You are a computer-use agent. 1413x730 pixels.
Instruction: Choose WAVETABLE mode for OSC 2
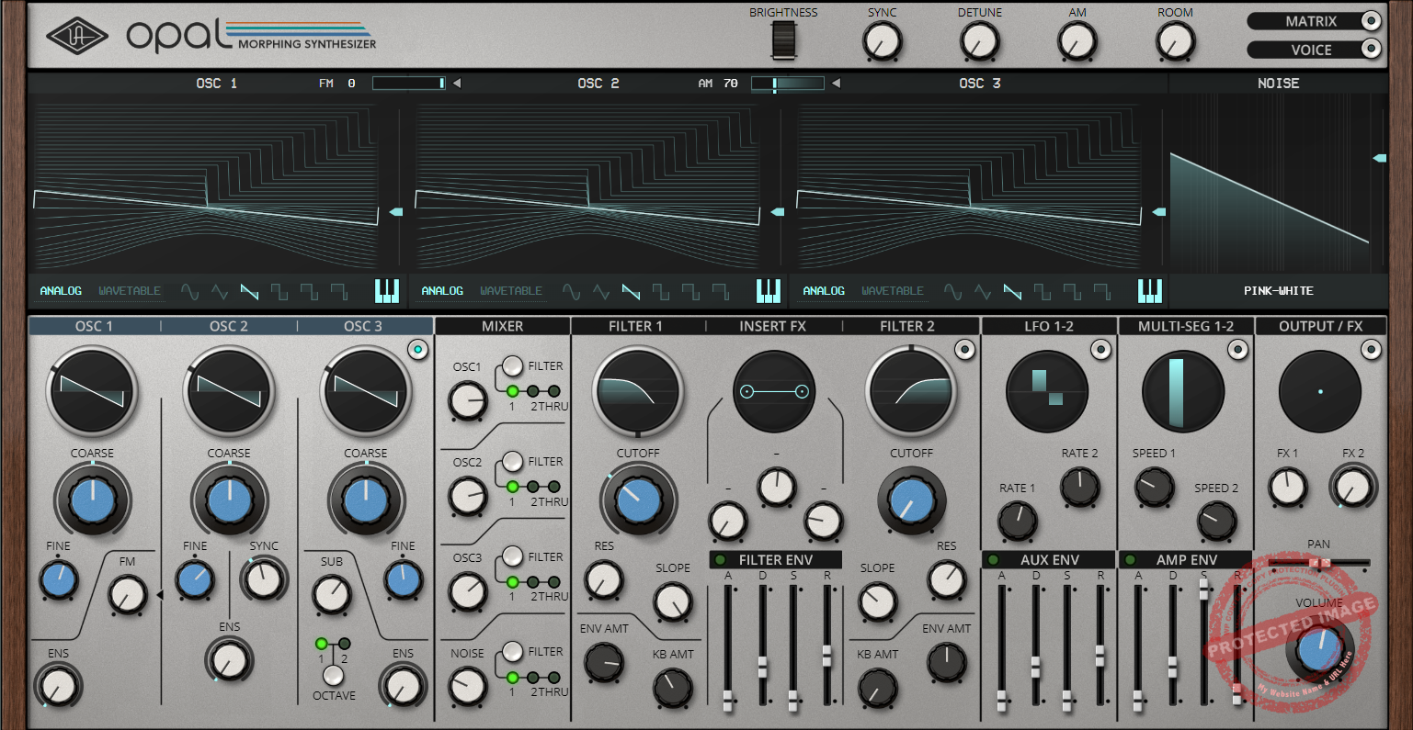[511, 291]
